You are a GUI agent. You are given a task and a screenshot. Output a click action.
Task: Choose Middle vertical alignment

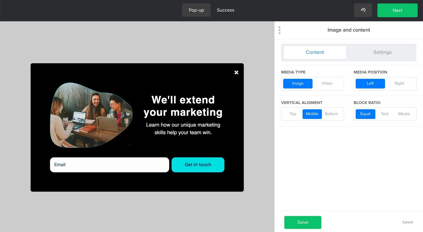(x=312, y=114)
